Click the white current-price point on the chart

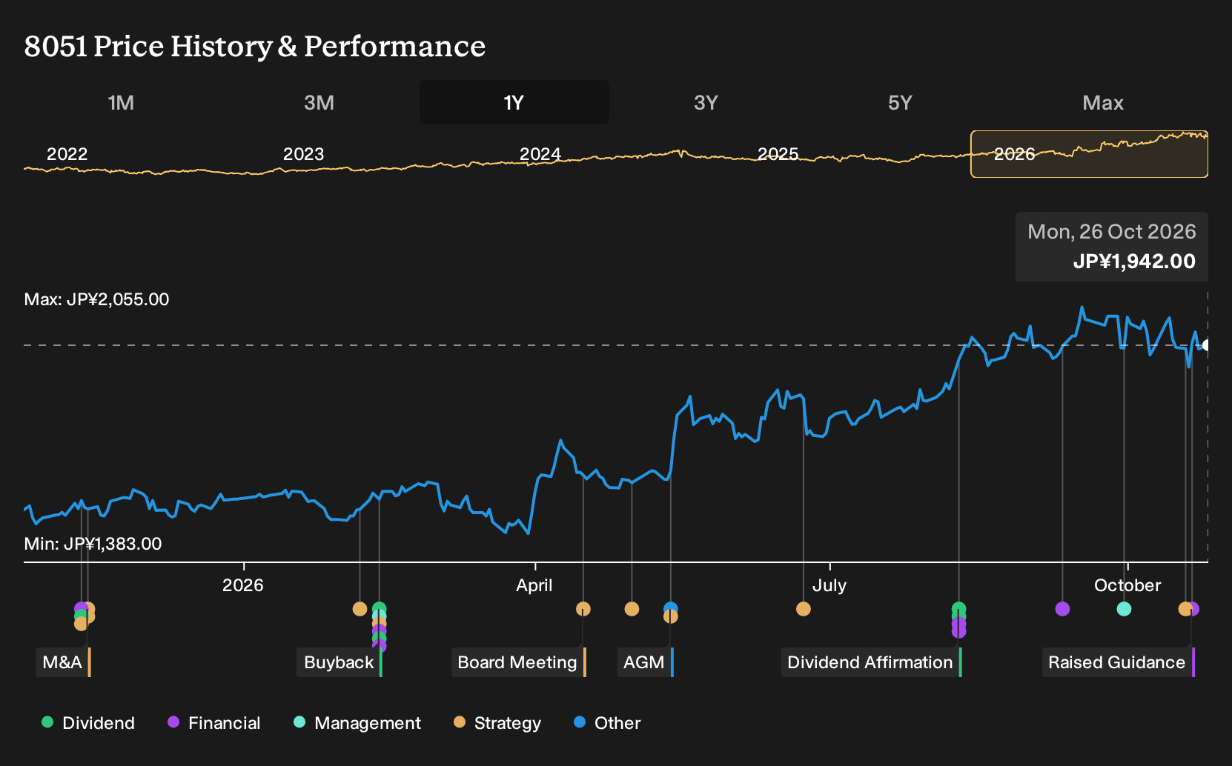pyautogui.click(x=1207, y=345)
